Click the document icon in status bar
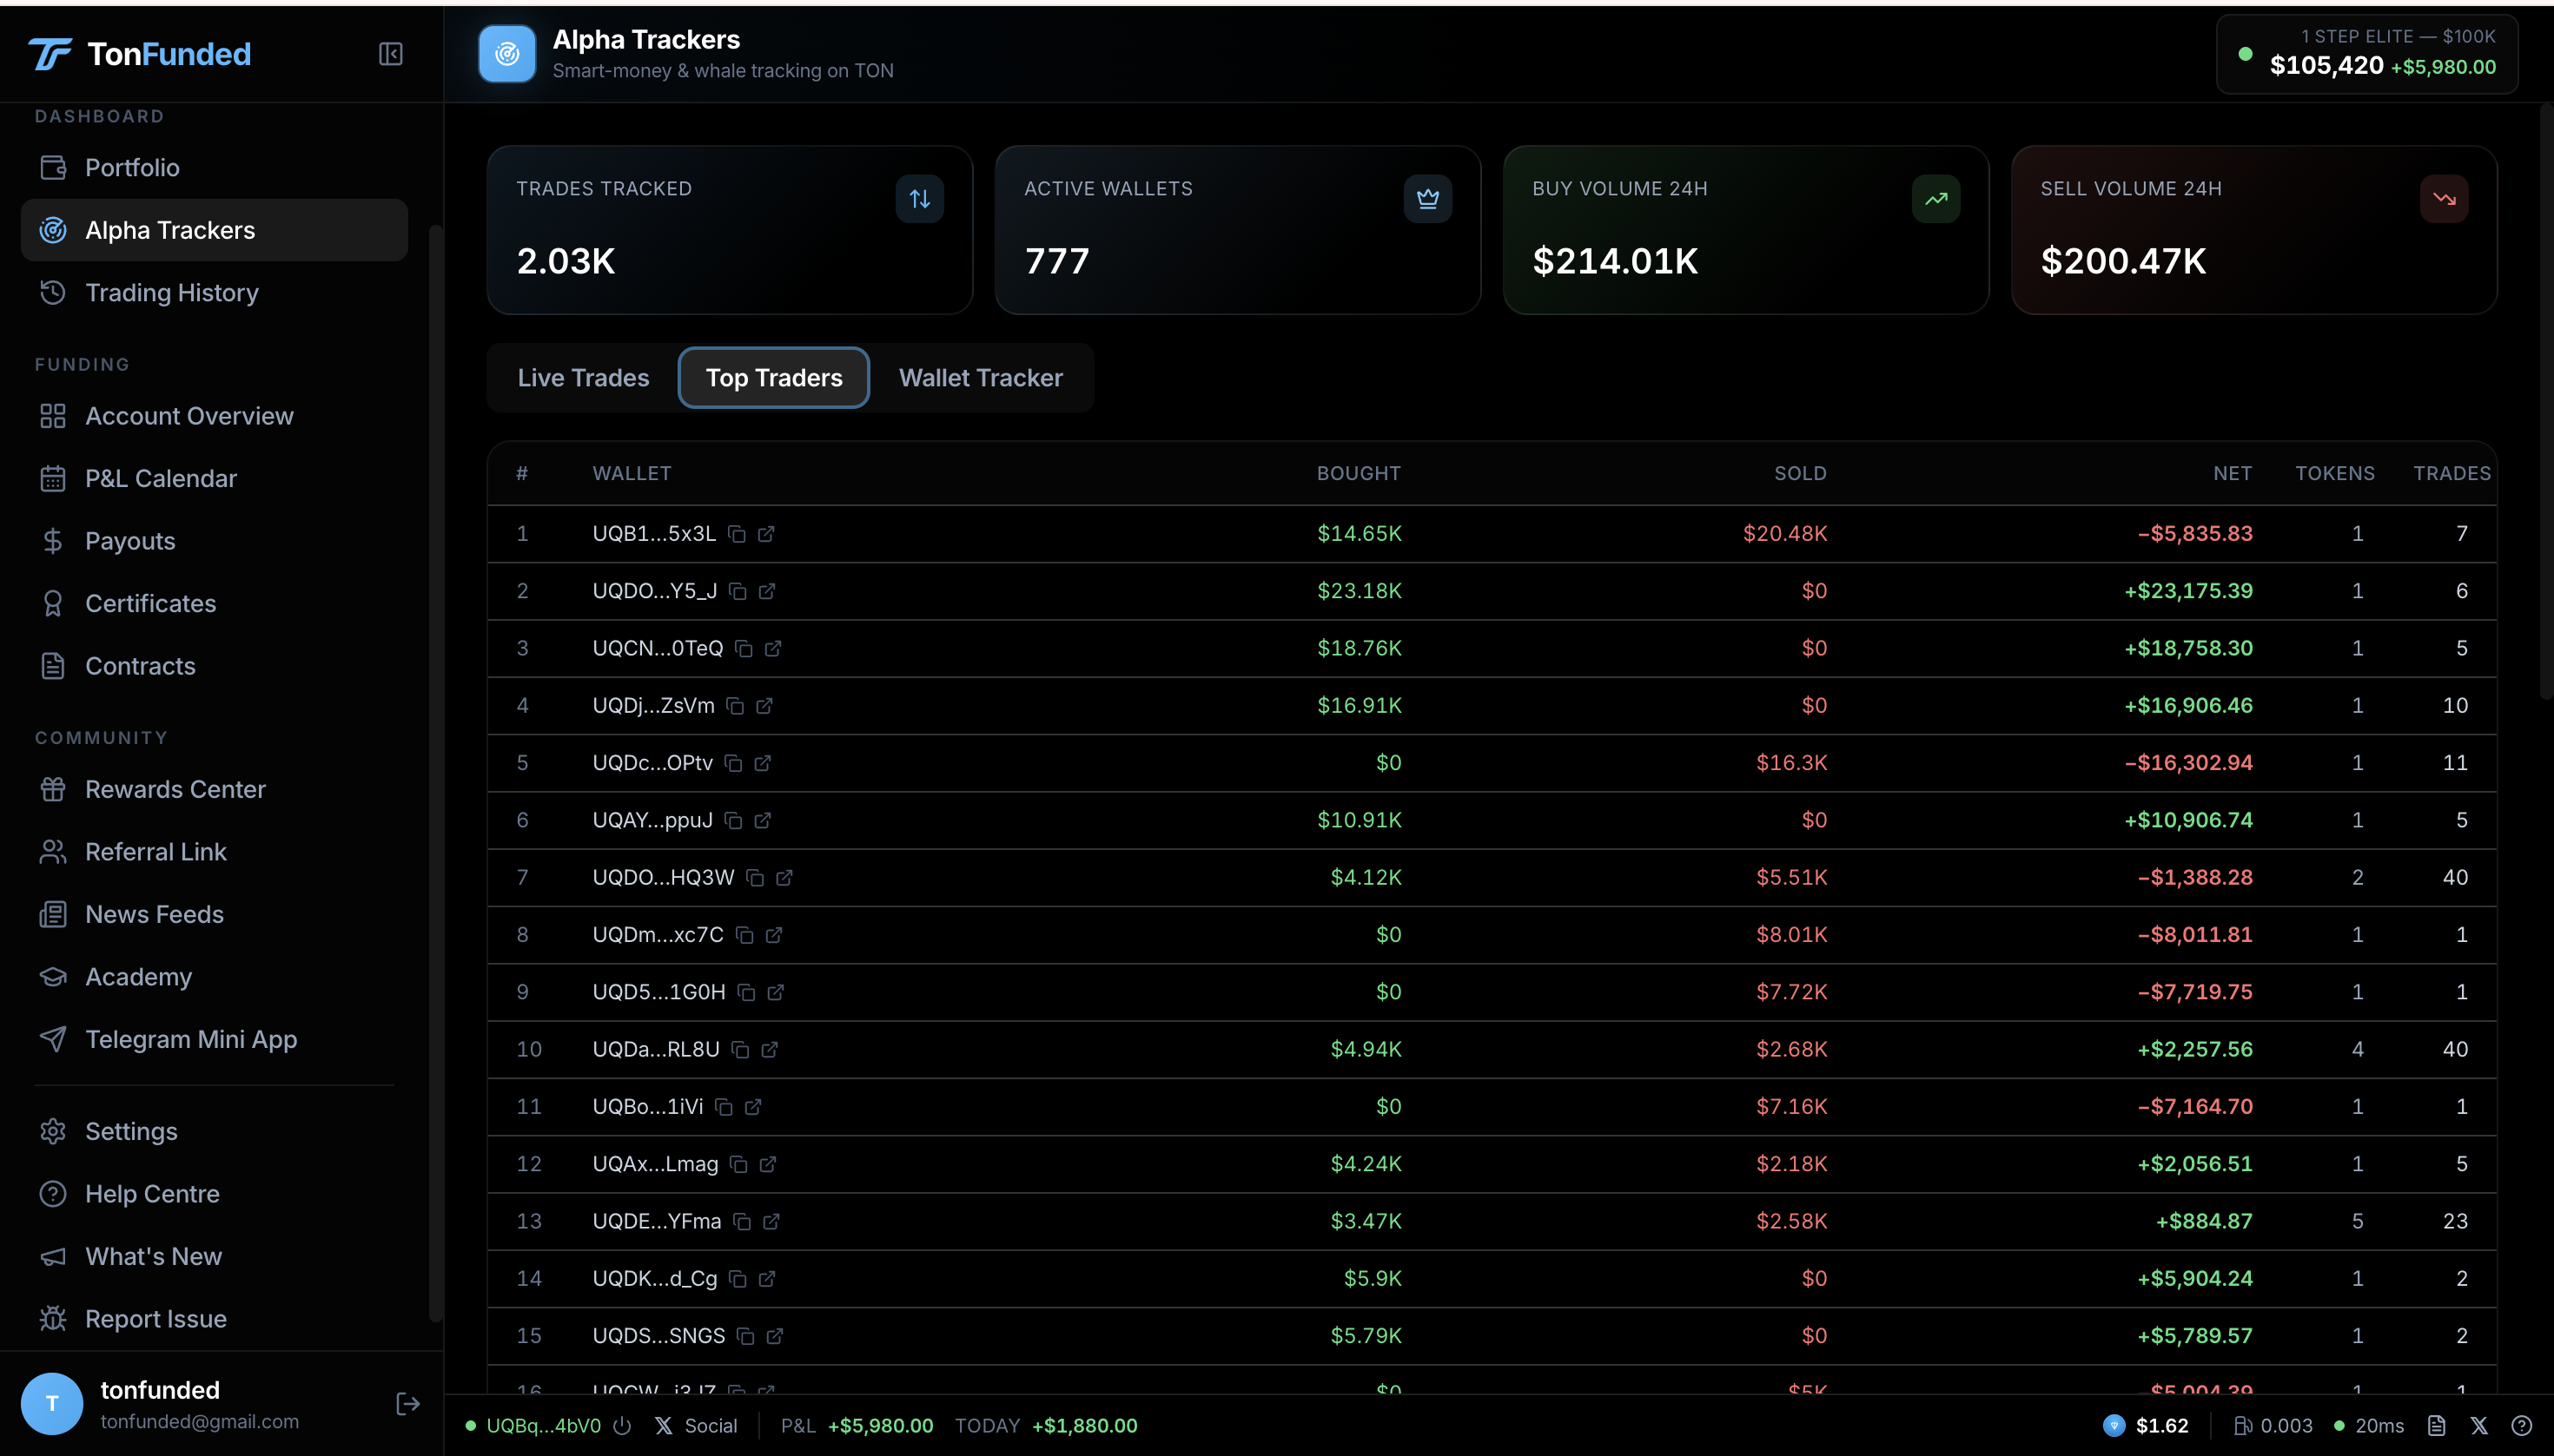Screen dimensions: 2554x1456 click(2437, 1426)
